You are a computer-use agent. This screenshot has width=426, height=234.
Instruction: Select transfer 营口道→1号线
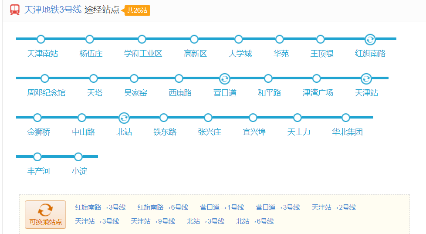pos(222,207)
